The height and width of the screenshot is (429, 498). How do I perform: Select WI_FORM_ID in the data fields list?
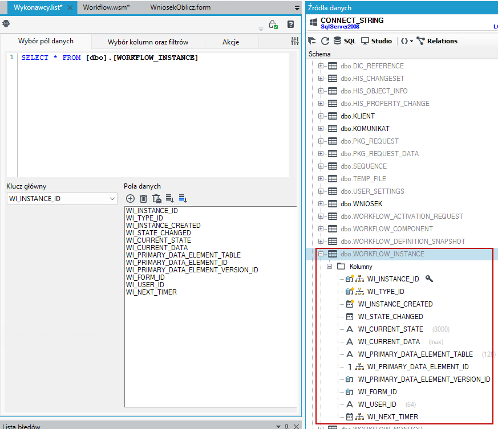145,277
